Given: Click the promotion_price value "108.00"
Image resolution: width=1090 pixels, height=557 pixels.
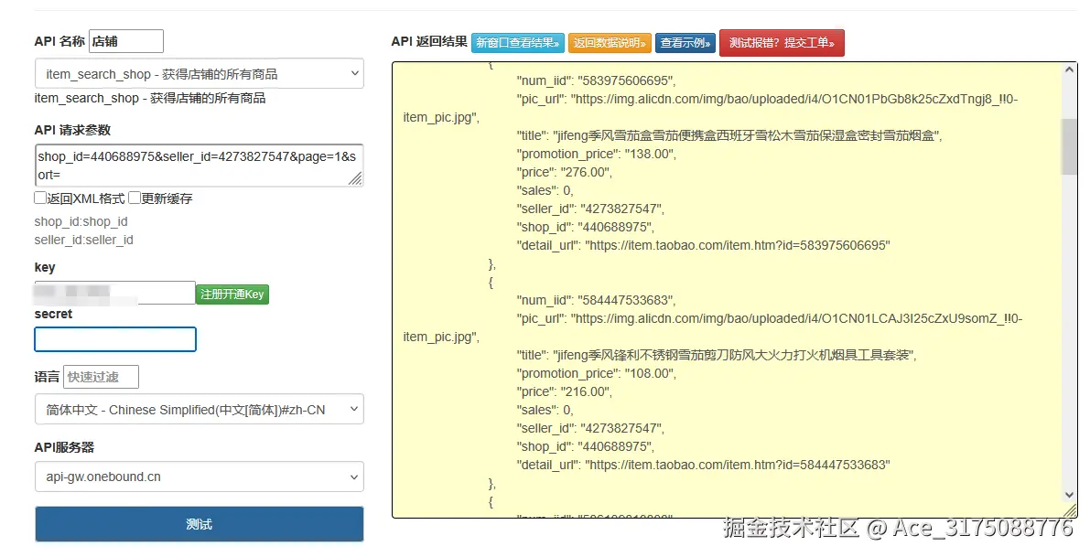Looking at the screenshot, I should [650, 374].
